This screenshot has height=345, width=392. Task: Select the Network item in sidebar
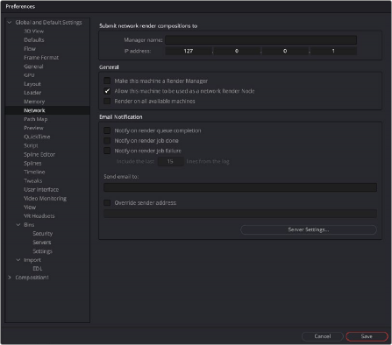point(47,110)
